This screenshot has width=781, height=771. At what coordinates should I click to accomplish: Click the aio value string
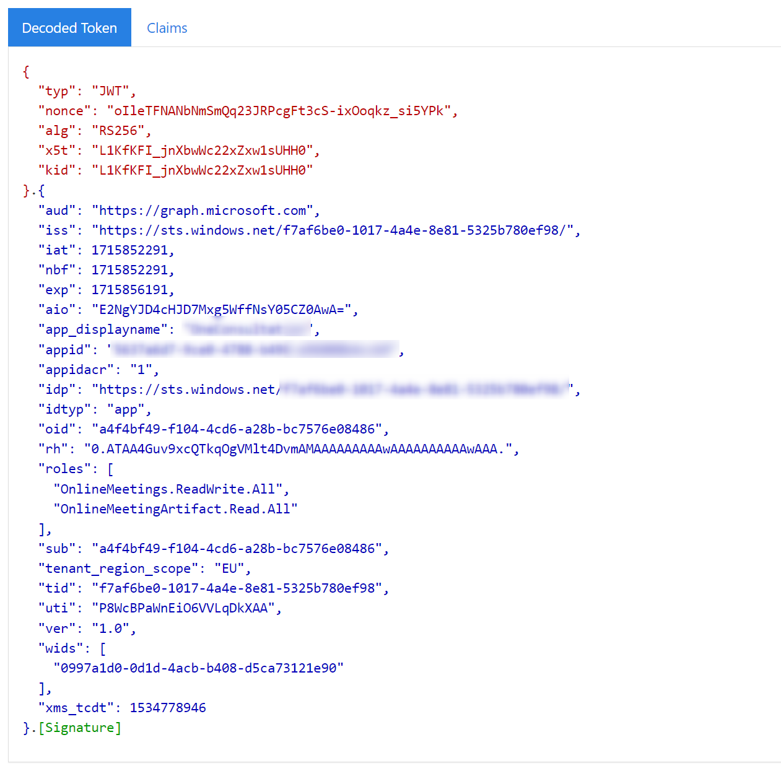coord(222,310)
